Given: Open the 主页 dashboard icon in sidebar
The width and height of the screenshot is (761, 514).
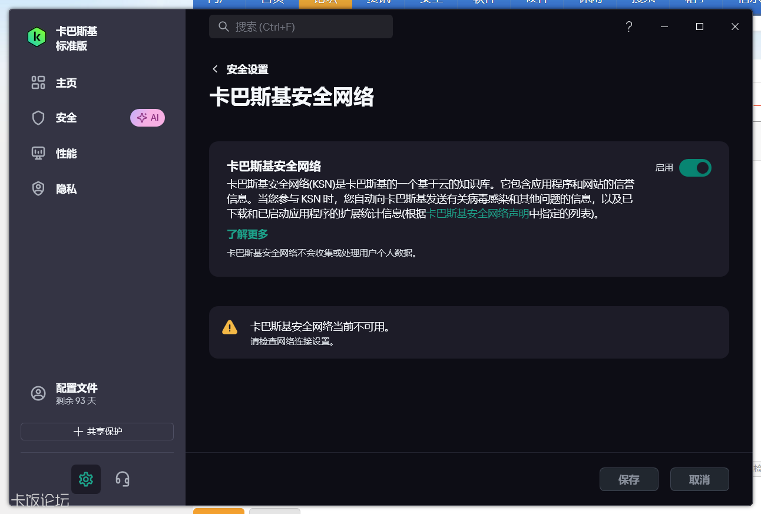Looking at the screenshot, I should point(38,83).
